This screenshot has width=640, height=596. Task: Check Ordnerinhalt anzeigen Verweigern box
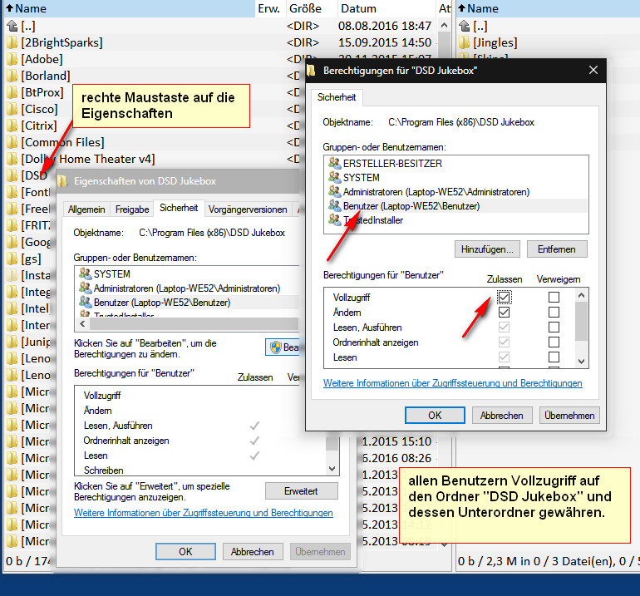pyautogui.click(x=554, y=342)
